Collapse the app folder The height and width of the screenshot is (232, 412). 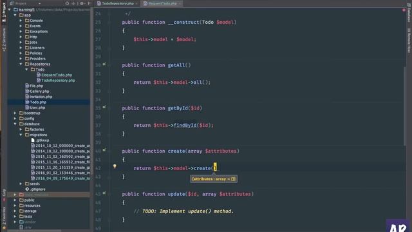[15, 15]
